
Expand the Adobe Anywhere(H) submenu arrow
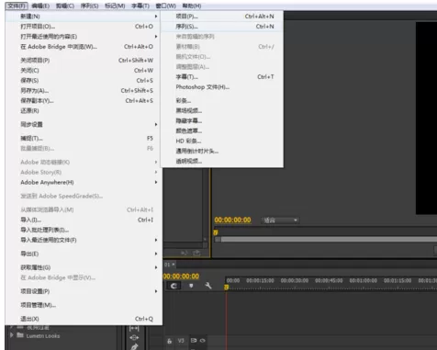pos(156,182)
